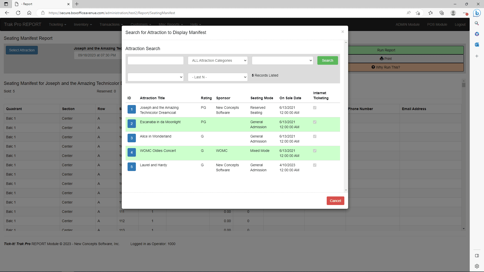Open the Bing Copilot sidebar
484x272 pixels.
coord(477,13)
